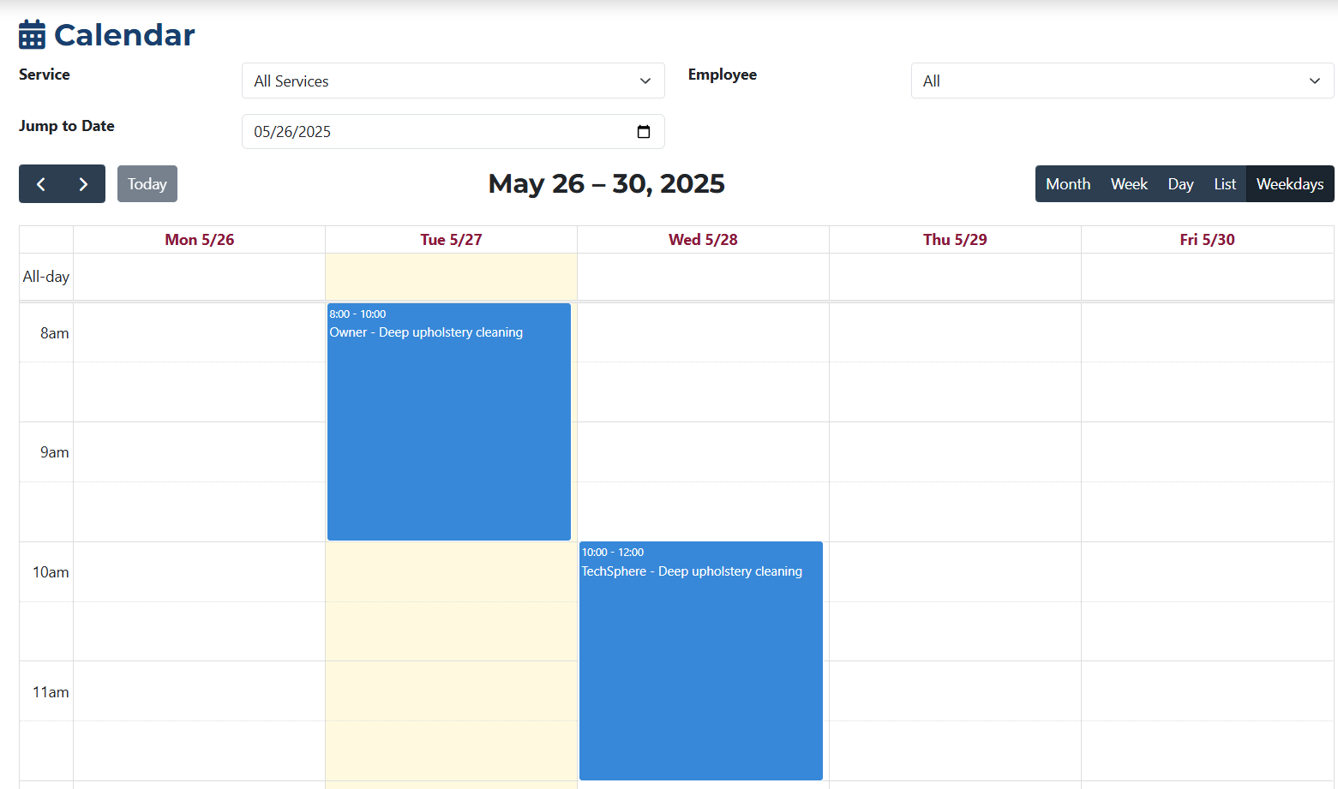Open the TechSphere Deep upholstery cleaning appointment
The image size is (1338, 789).
click(700, 660)
